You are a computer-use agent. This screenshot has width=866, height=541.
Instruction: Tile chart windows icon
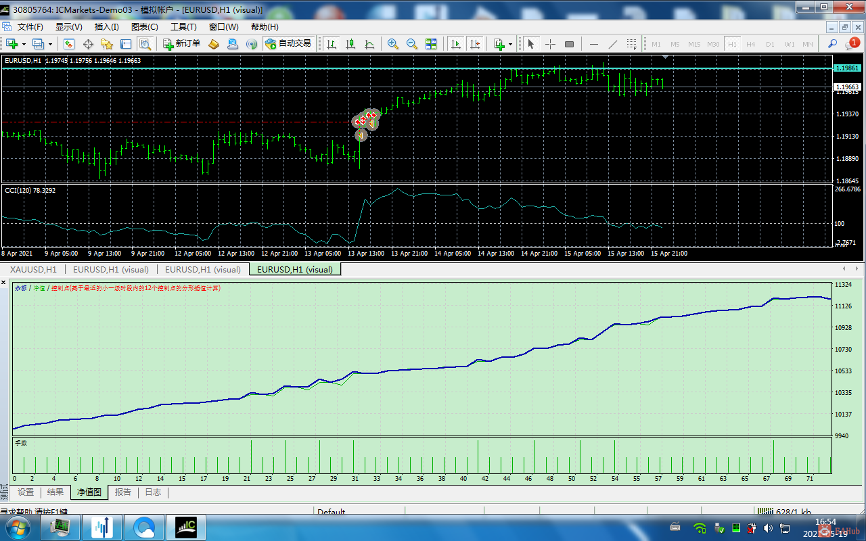(431, 44)
